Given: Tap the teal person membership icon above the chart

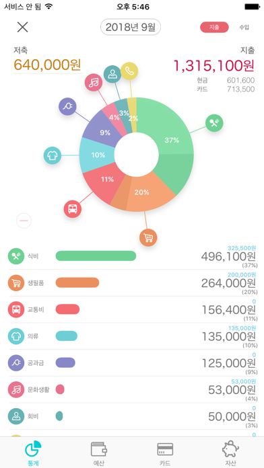Looking at the screenshot, I should click(x=112, y=74).
